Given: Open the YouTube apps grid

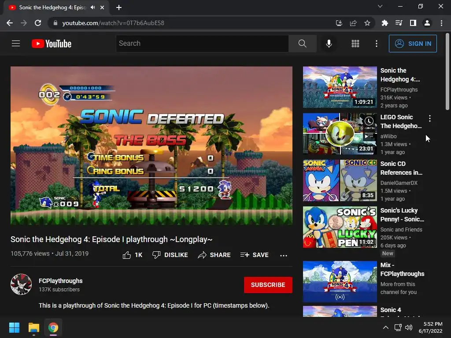Looking at the screenshot, I should pyautogui.click(x=355, y=44).
